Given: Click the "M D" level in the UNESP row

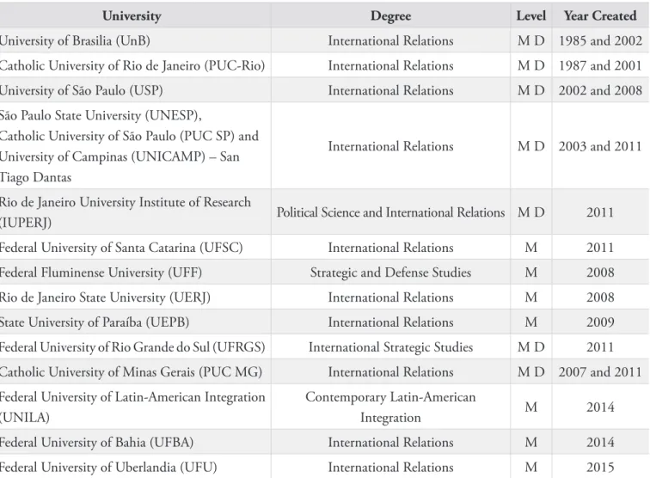Looking at the screenshot, I should pyautogui.click(x=531, y=146).
